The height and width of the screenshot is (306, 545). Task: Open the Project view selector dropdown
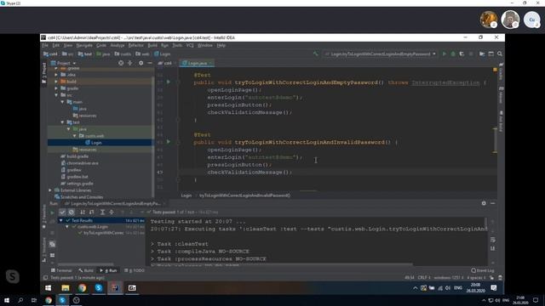tap(64, 63)
